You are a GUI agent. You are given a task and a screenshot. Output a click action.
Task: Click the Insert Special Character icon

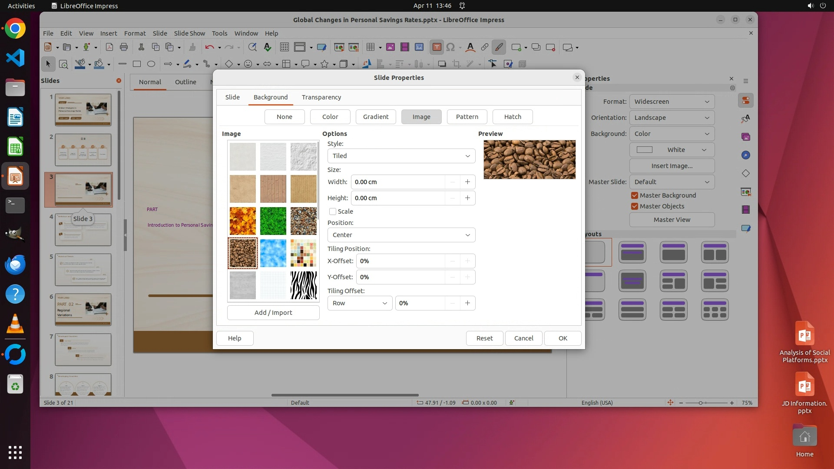pos(451,47)
